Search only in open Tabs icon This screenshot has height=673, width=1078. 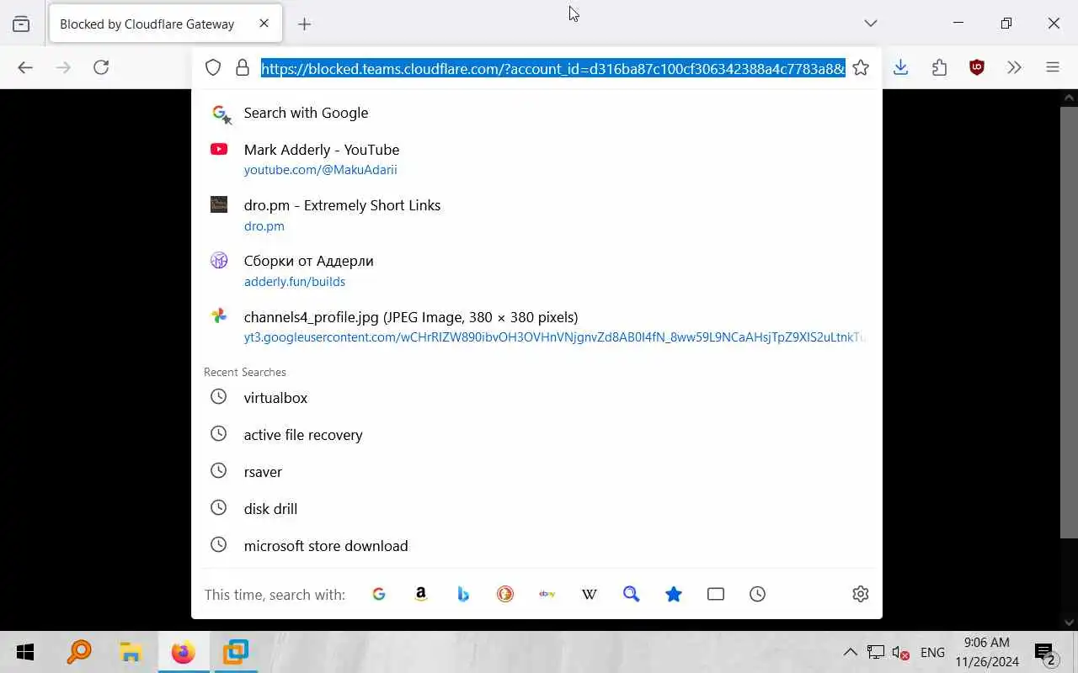716,594
